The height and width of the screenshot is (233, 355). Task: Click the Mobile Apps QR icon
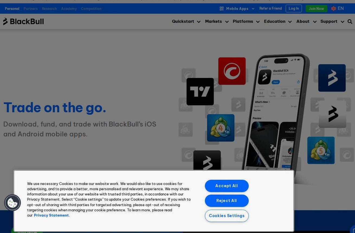click(222, 9)
